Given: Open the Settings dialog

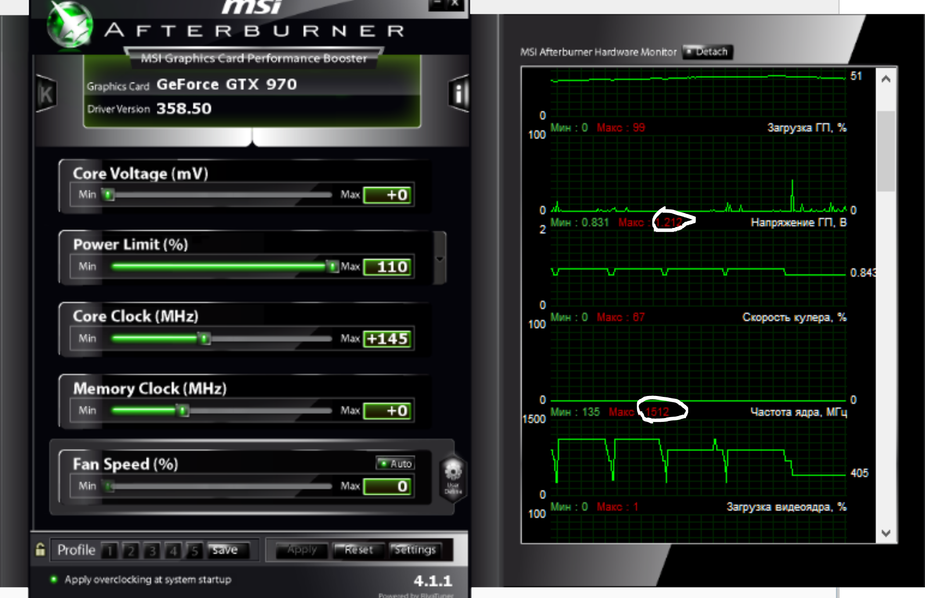Looking at the screenshot, I should pos(415,550).
